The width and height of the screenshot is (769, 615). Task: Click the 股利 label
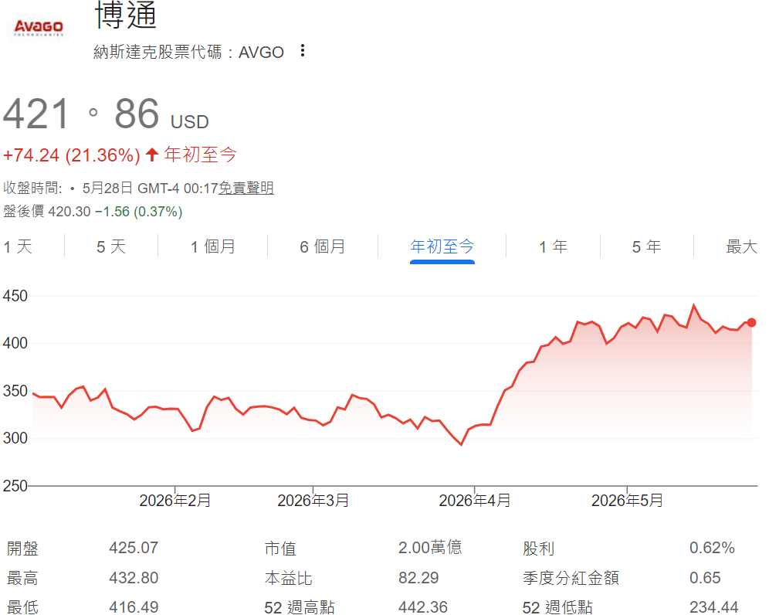(x=538, y=549)
